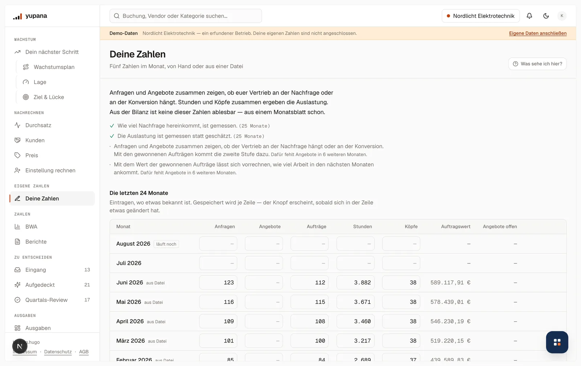The width and height of the screenshot is (581, 366).
Task: Click the empty Angebote field for Mai 2026
Action: [264, 302]
